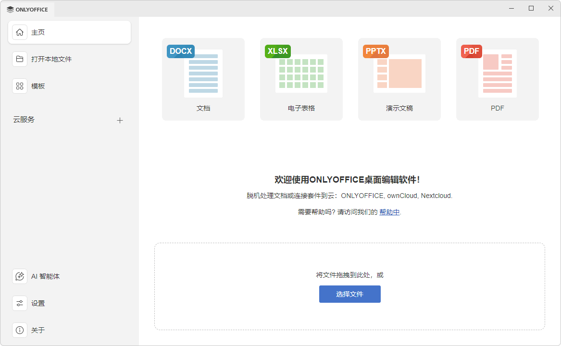This screenshot has width=561, height=346.
Task: Close the ONLYOFFICE window
Action: 551,8
